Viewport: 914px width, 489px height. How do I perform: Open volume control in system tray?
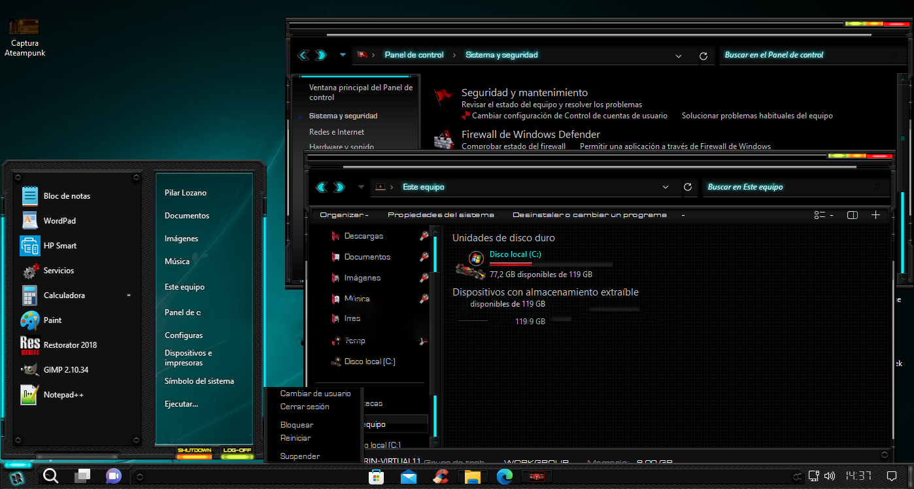point(830,476)
